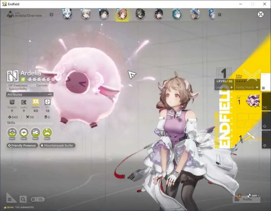Click the green leaf element icon
Screen dimensions: 271x211
point(23,80)
